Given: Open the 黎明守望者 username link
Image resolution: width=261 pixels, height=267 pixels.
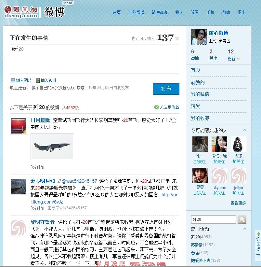Looking at the screenshot, I should (43, 222).
